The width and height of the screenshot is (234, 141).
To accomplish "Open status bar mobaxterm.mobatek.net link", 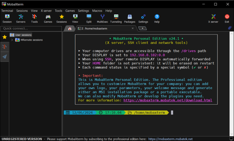I will coord(170,139).
